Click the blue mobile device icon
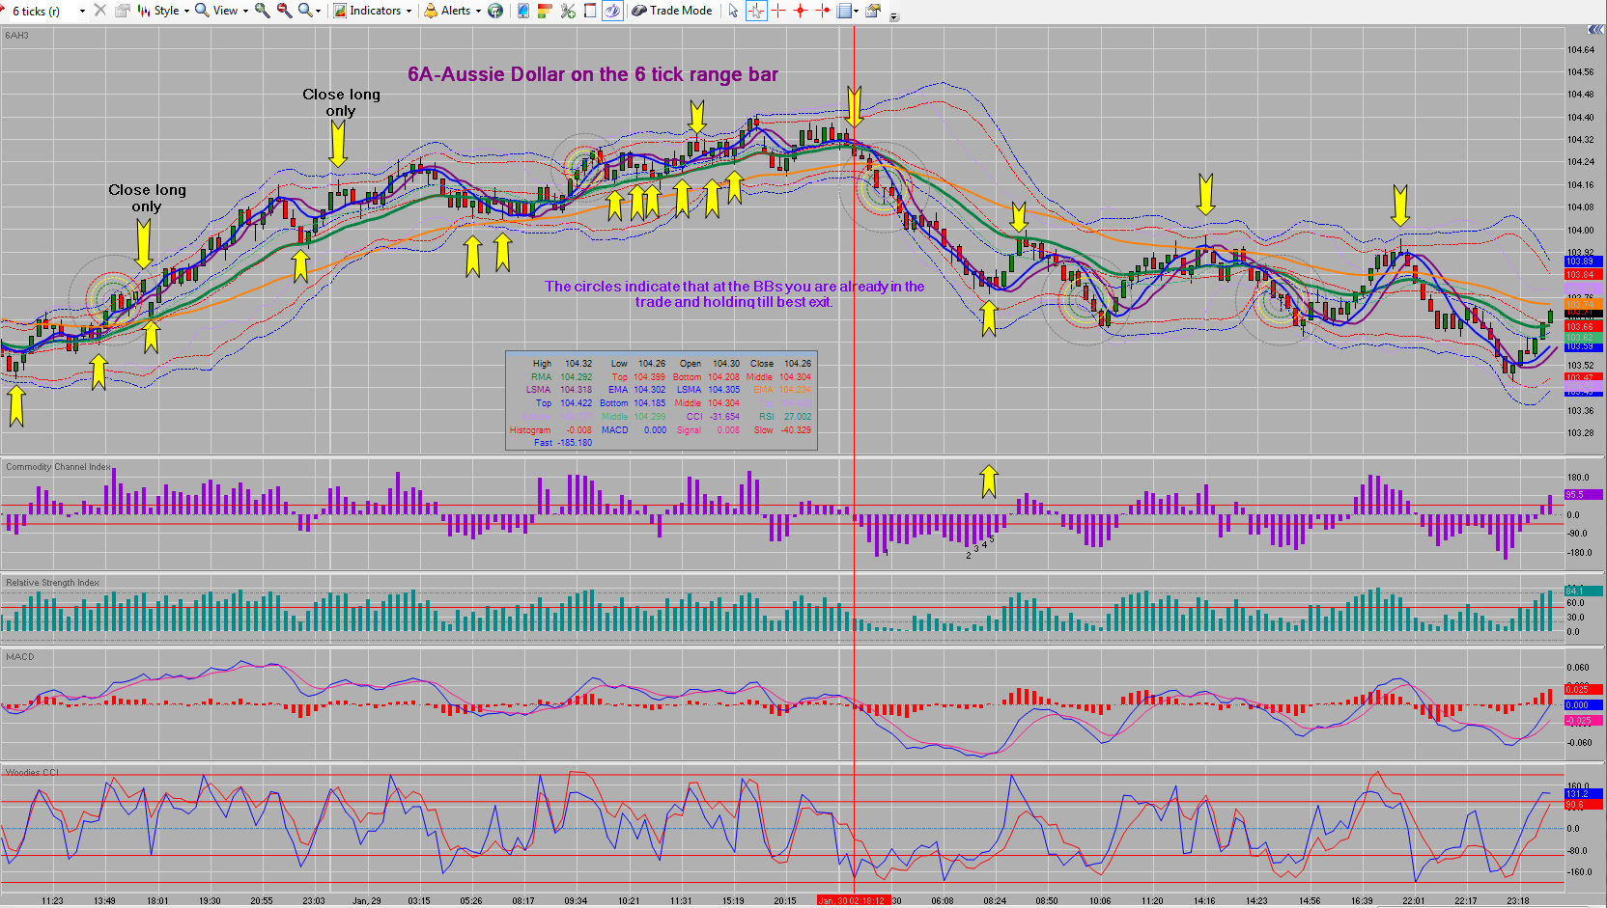The width and height of the screenshot is (1607, 908). (523, 11)
